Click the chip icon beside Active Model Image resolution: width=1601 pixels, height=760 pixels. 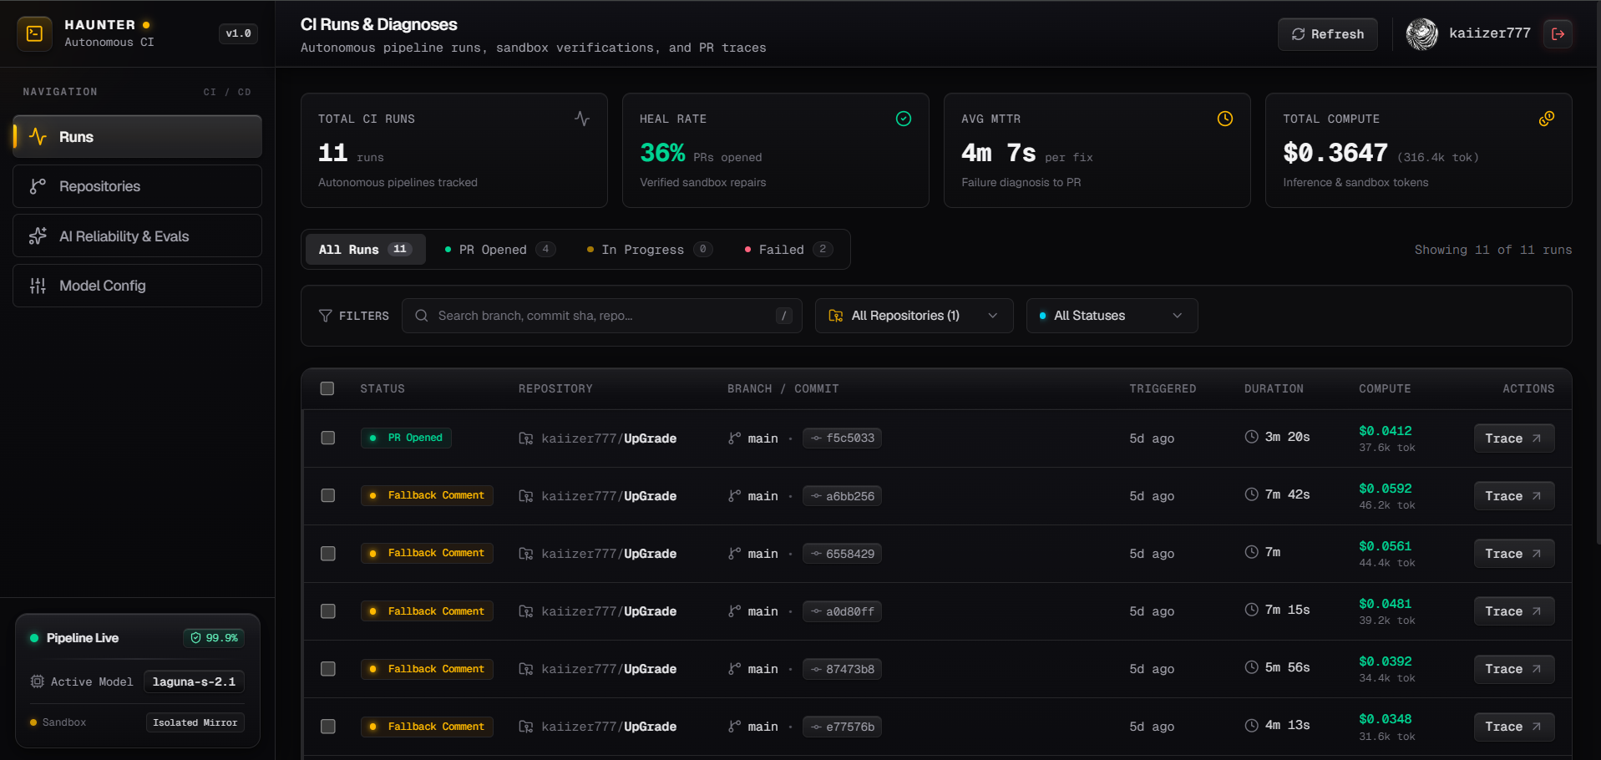(x=37, y=681)
